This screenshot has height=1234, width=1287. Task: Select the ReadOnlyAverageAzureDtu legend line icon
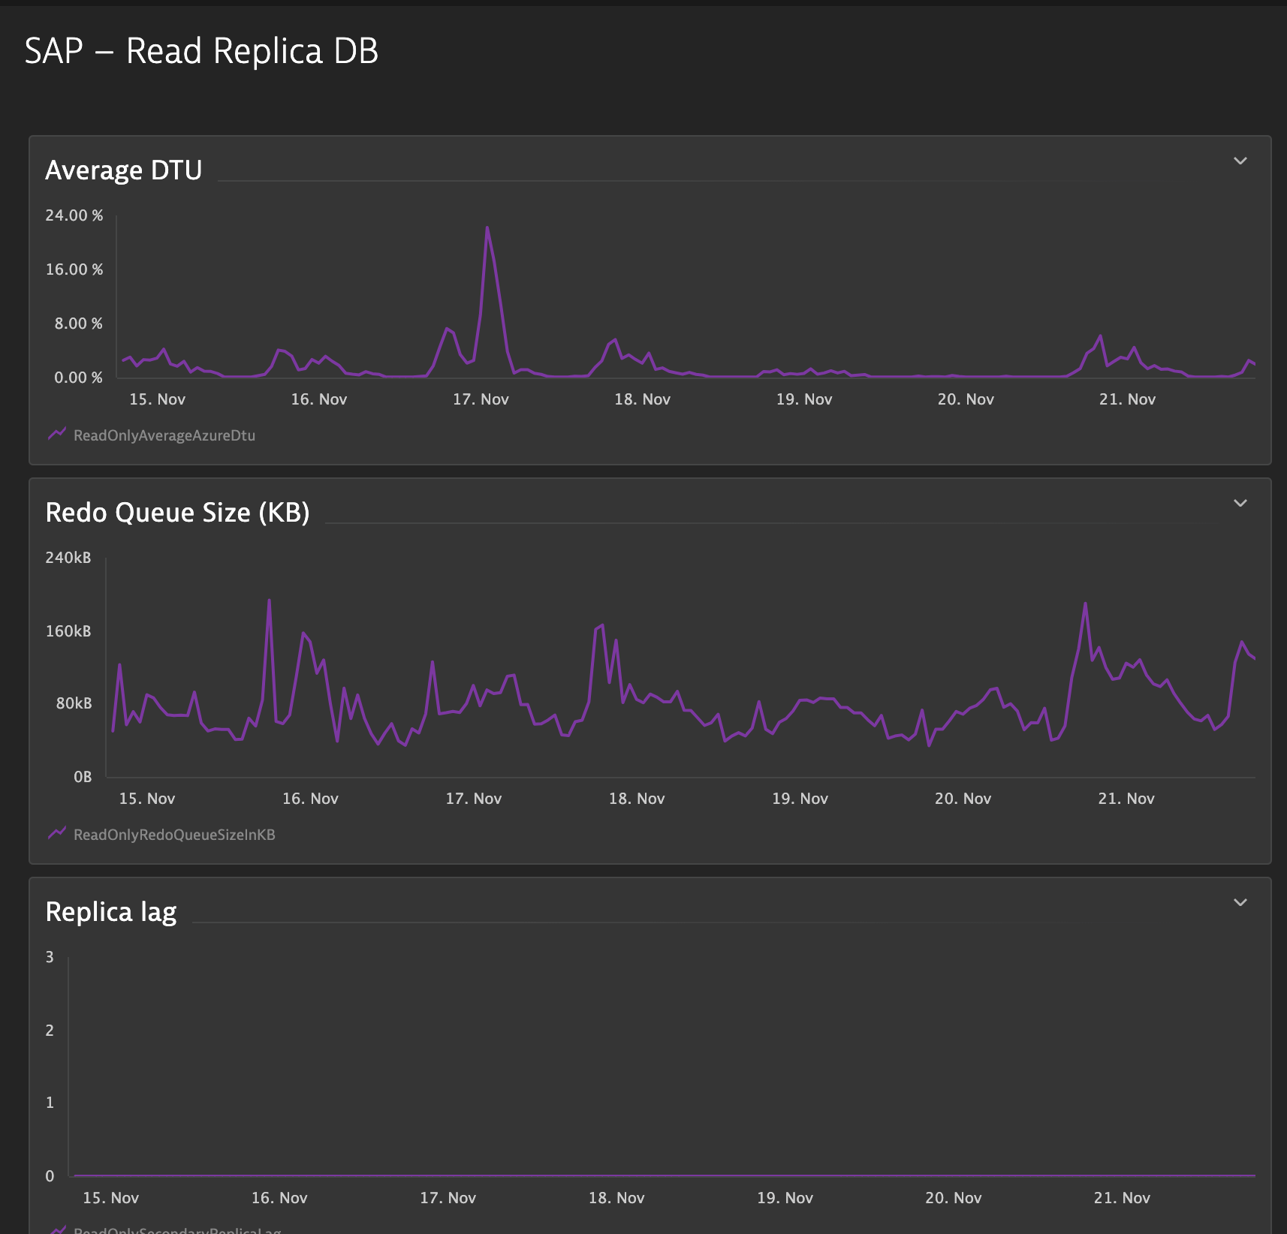[56, 434]
